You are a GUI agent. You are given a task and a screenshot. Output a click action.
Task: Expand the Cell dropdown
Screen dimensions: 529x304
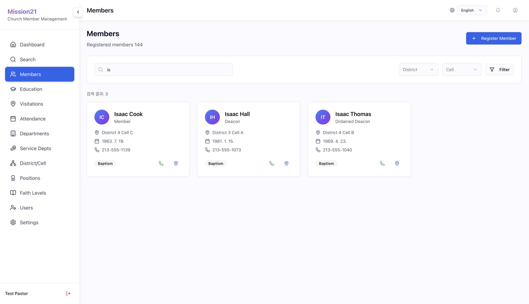[462, 69]
